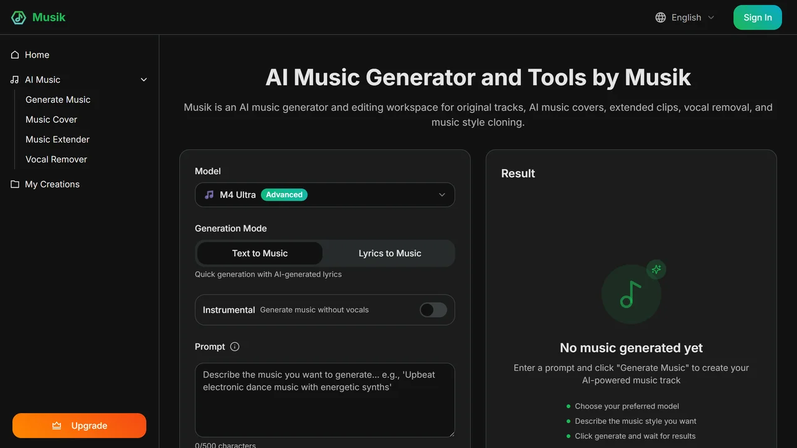
Task: Focus the music description prompt field
Action: (325, 400)
